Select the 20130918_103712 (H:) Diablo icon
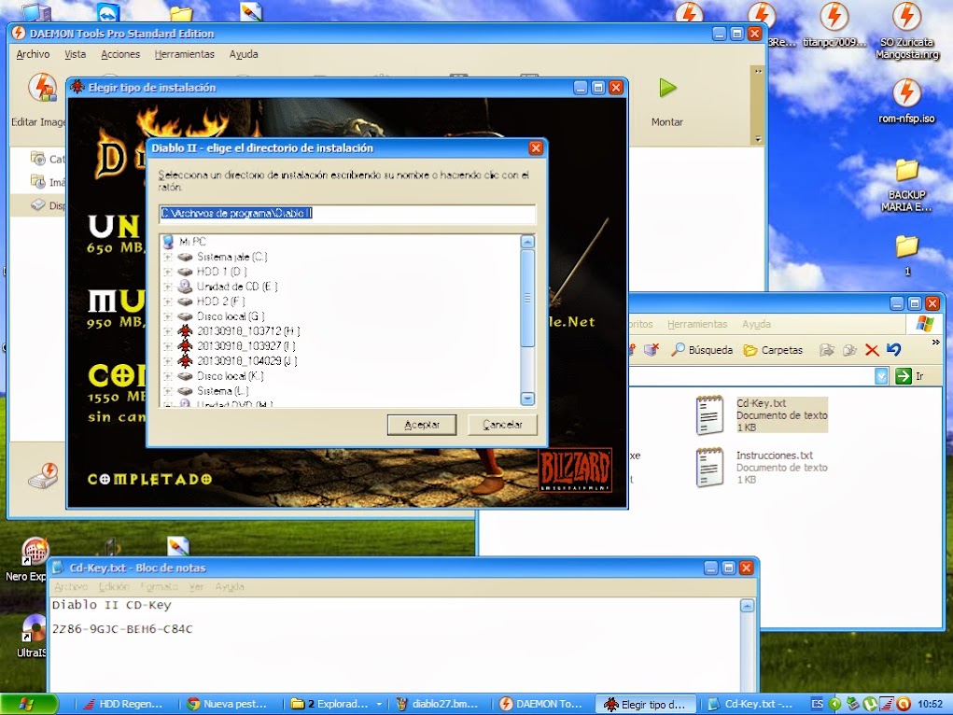This screenshot has width=953, height=715. tap(185, 331)
